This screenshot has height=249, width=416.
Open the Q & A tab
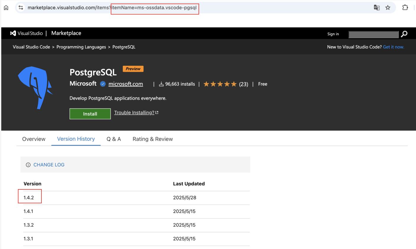click(x=114, y=139)
